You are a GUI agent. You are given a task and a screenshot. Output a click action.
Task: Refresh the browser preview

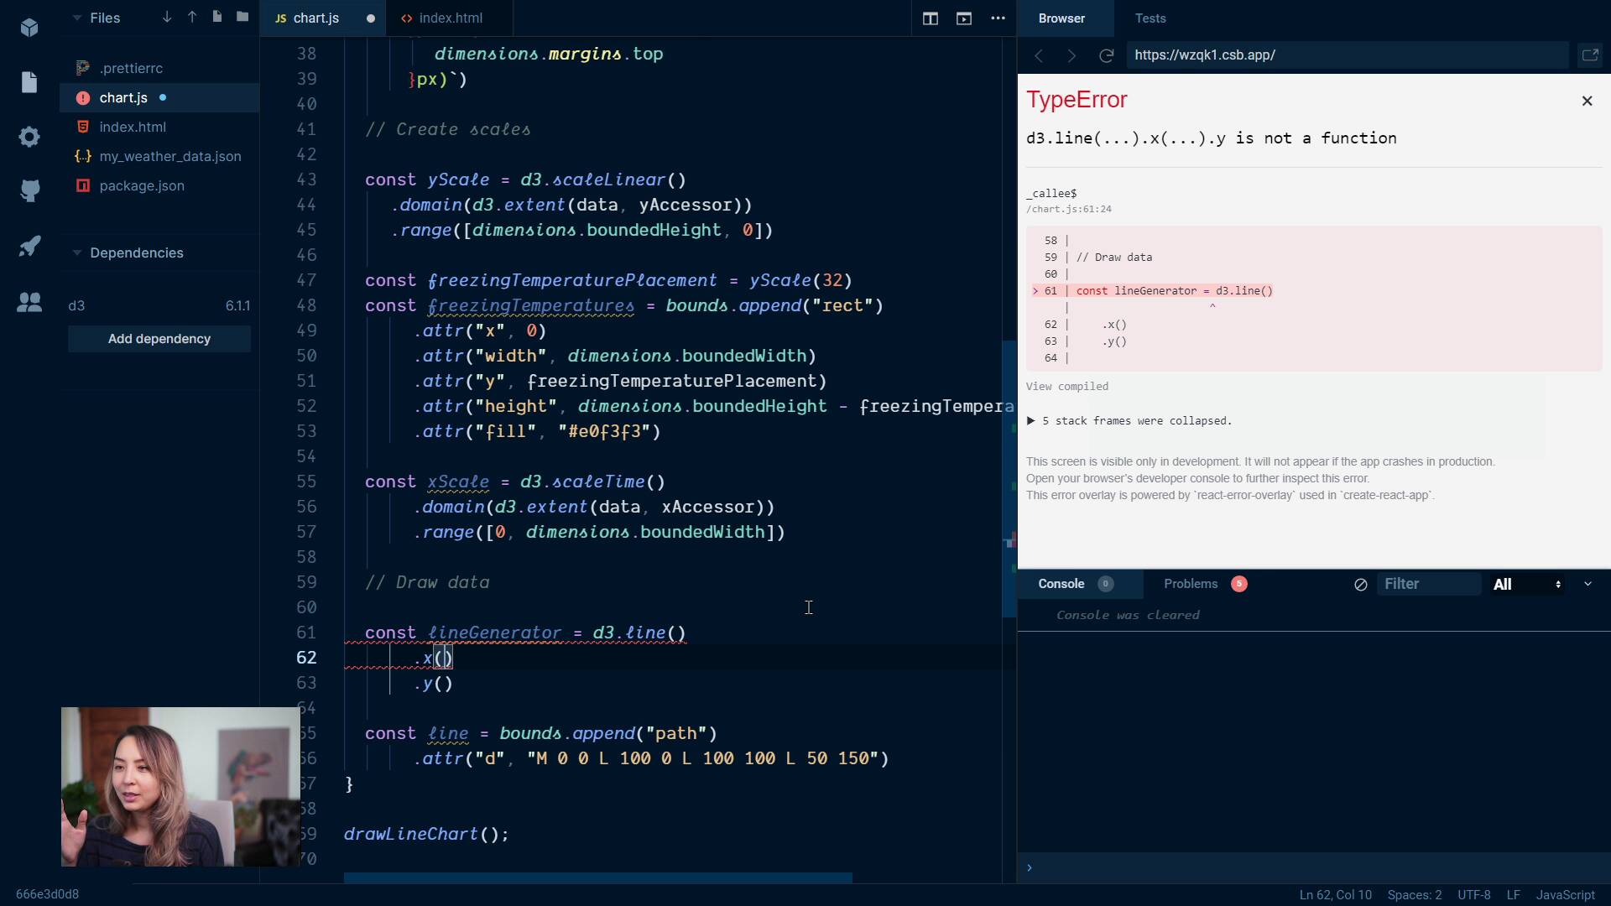pyautogui.click(x=1106, y=55)
